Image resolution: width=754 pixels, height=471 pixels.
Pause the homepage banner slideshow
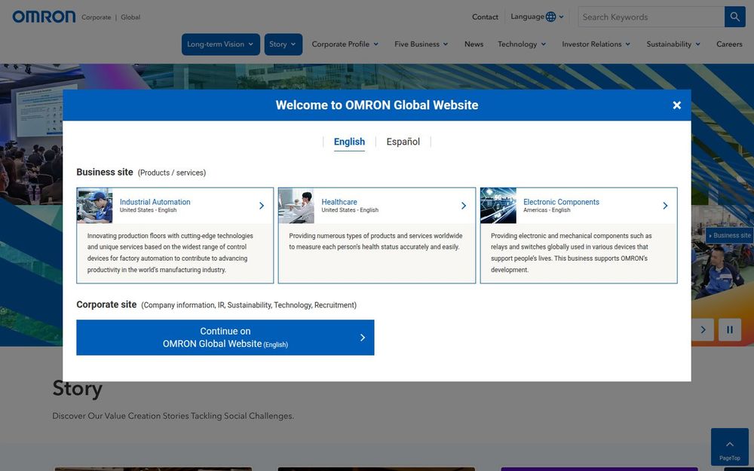coord(729,329)
